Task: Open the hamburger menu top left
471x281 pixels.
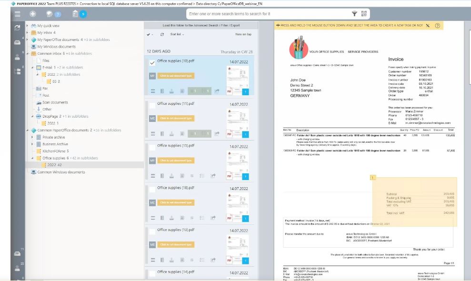Action: (17, 14)
